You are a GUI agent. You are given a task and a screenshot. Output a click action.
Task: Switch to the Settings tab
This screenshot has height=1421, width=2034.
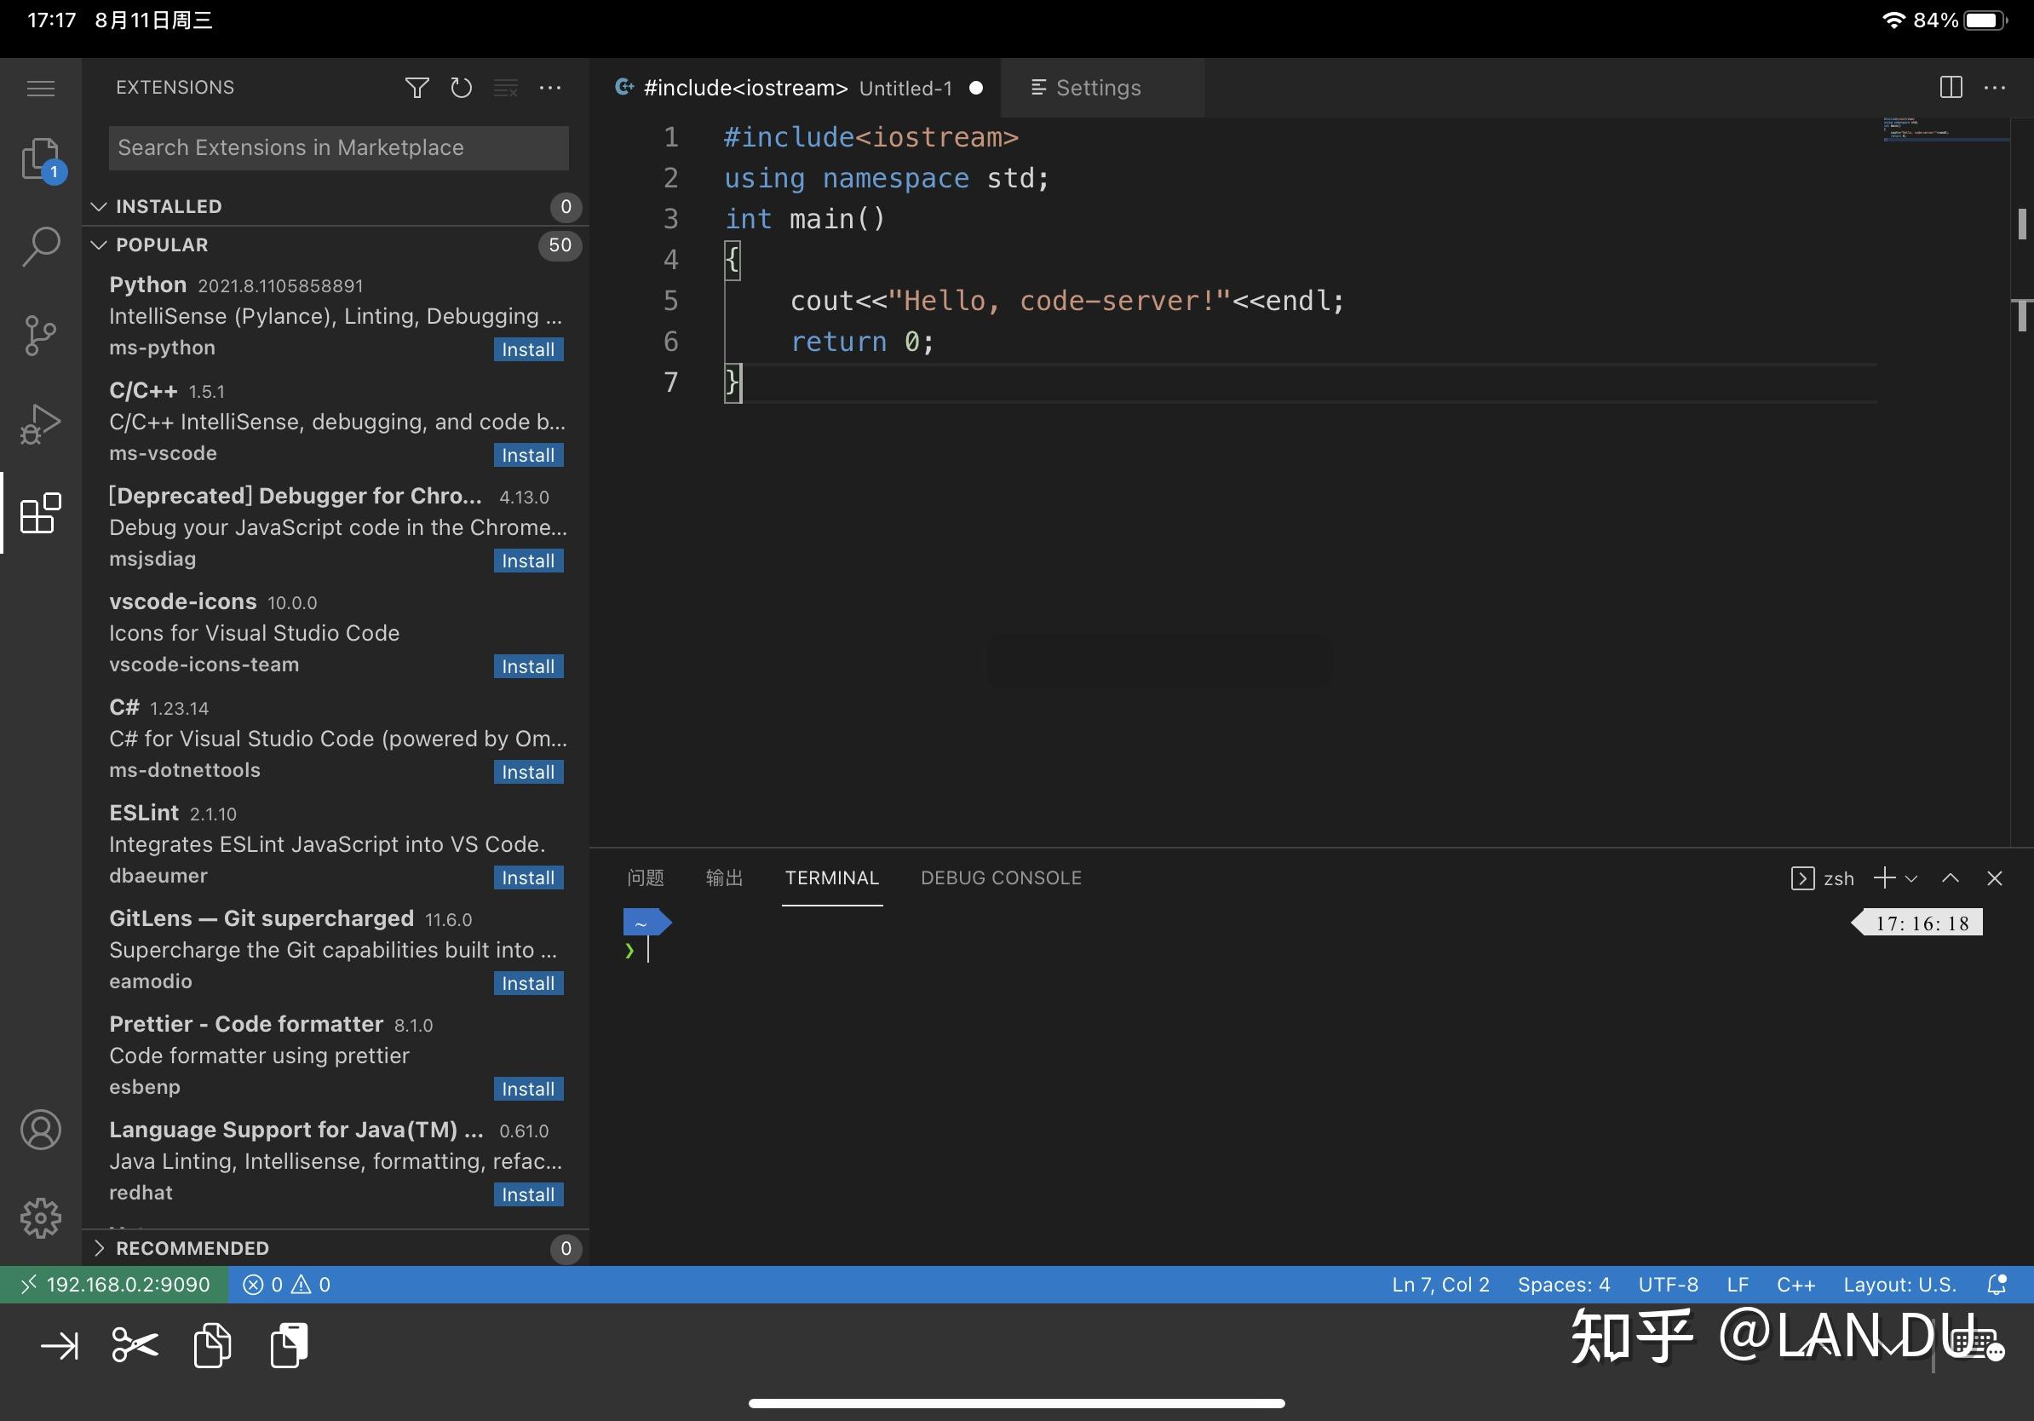[1097, 88]
